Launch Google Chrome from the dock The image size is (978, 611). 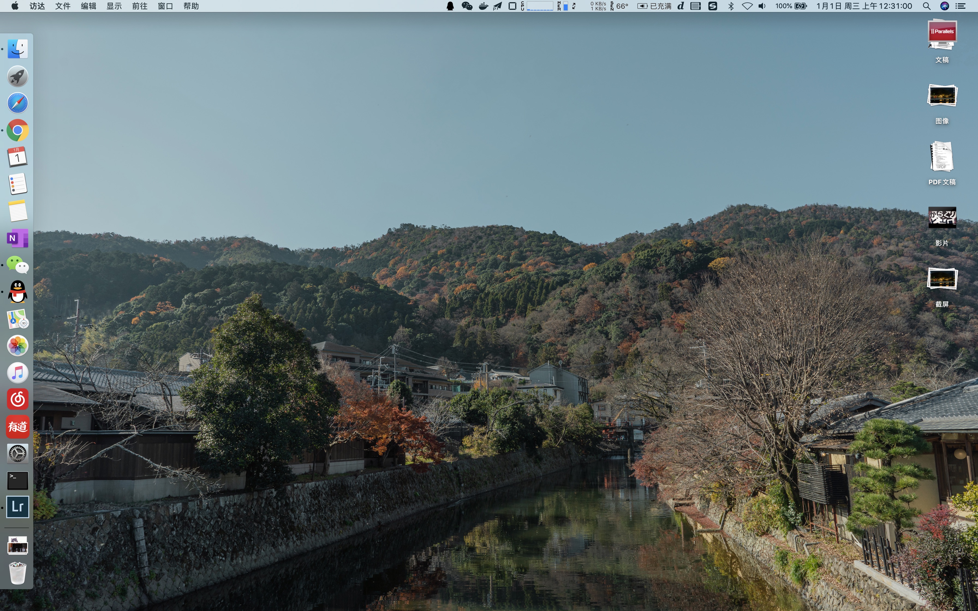pos(17,130)
